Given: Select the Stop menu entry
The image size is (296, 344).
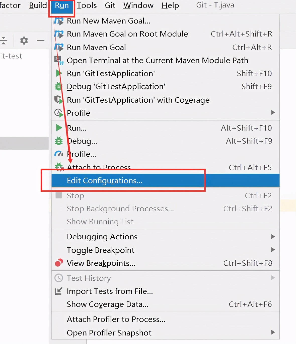Looking at the screenshot, I should pos(166,195).
